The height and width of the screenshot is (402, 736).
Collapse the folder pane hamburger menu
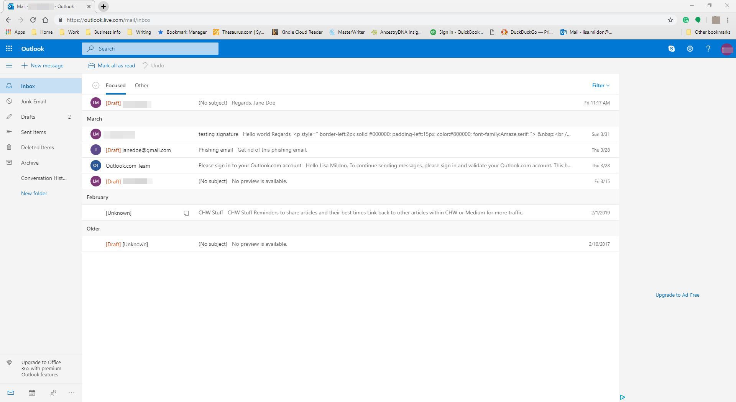pyautogui.click(x=9, y=65)
